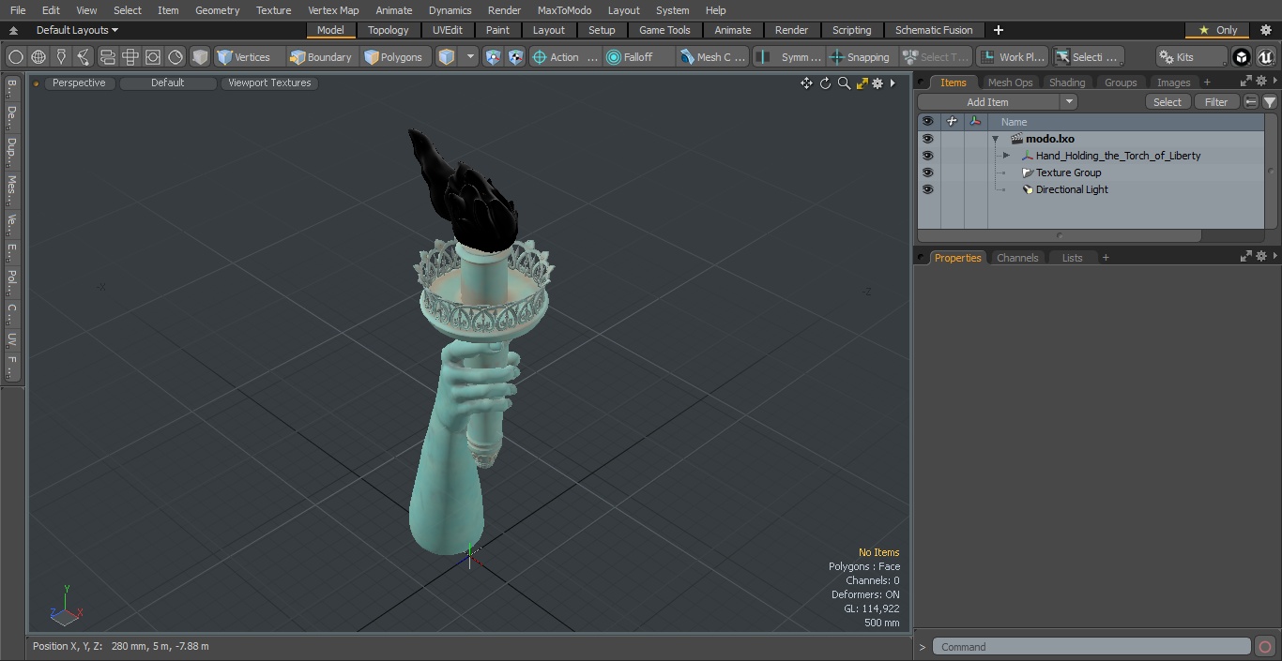This screenshot has width=1282, height=661.
Task: Click the Select button in Items panel
Action: (1168, 102)
